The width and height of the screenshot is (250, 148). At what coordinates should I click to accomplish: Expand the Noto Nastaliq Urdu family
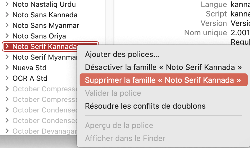click(7, 4)
